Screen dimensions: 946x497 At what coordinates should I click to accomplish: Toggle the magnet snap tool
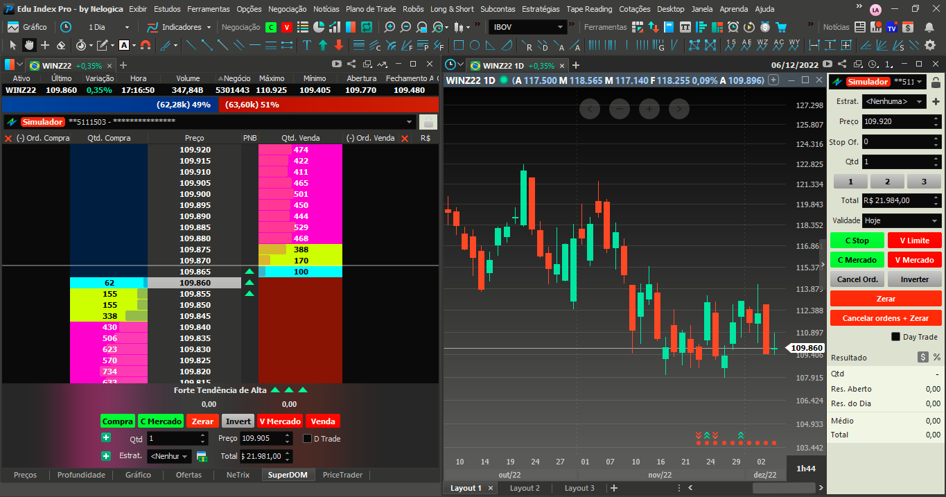[146, 45]
